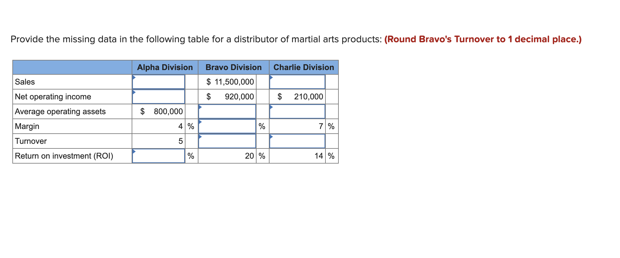620x258 pixels.
Task: Click the Sales row label
Action: coord(24,82)
